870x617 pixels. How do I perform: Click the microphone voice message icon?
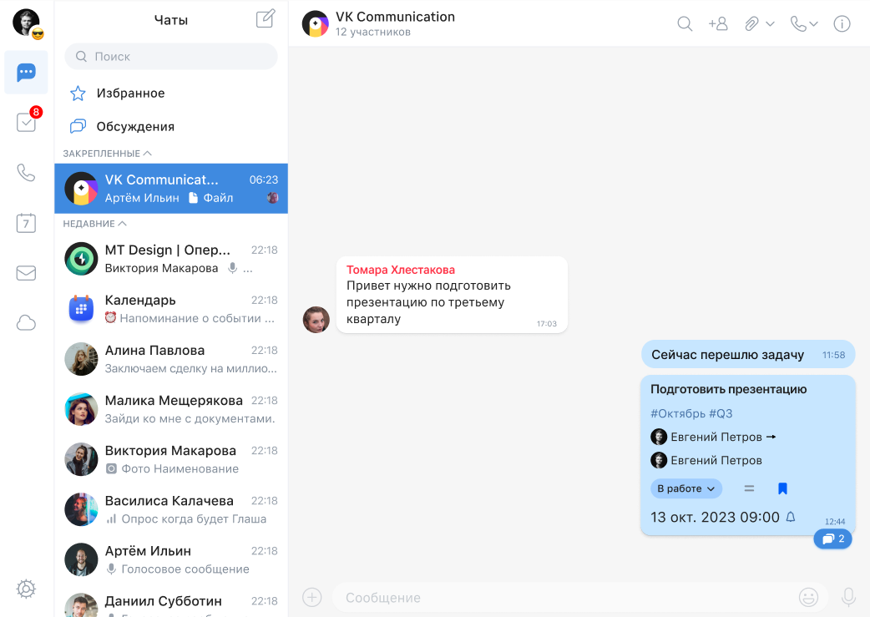848,597
